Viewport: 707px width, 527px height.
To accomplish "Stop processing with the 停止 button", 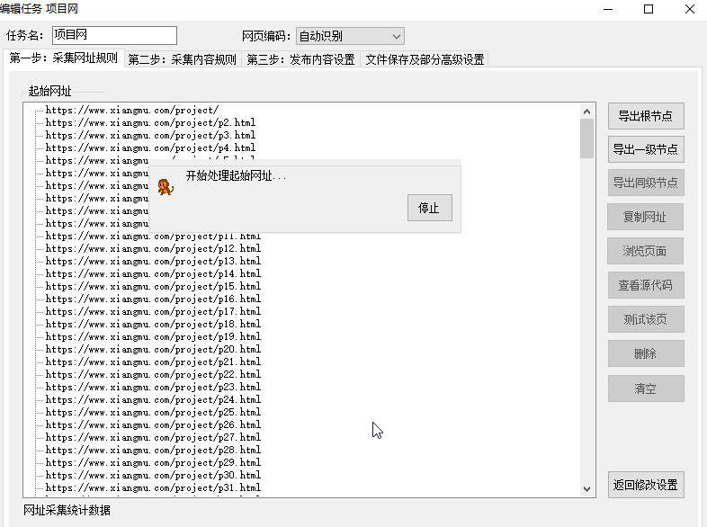I will [x=429, y=208].
